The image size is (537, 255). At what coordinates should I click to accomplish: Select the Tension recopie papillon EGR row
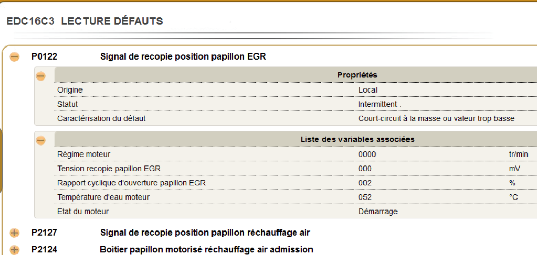[x=296, y=169]
